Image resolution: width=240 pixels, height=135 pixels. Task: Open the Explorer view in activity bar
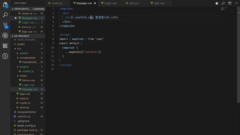point(5,5)
